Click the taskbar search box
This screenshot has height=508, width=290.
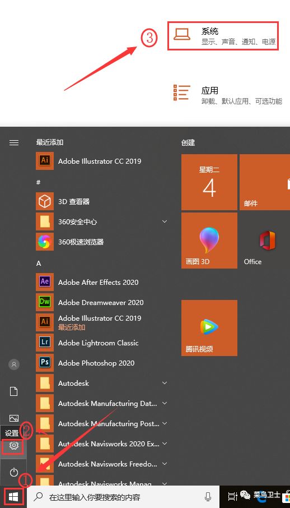coord(123,497)
